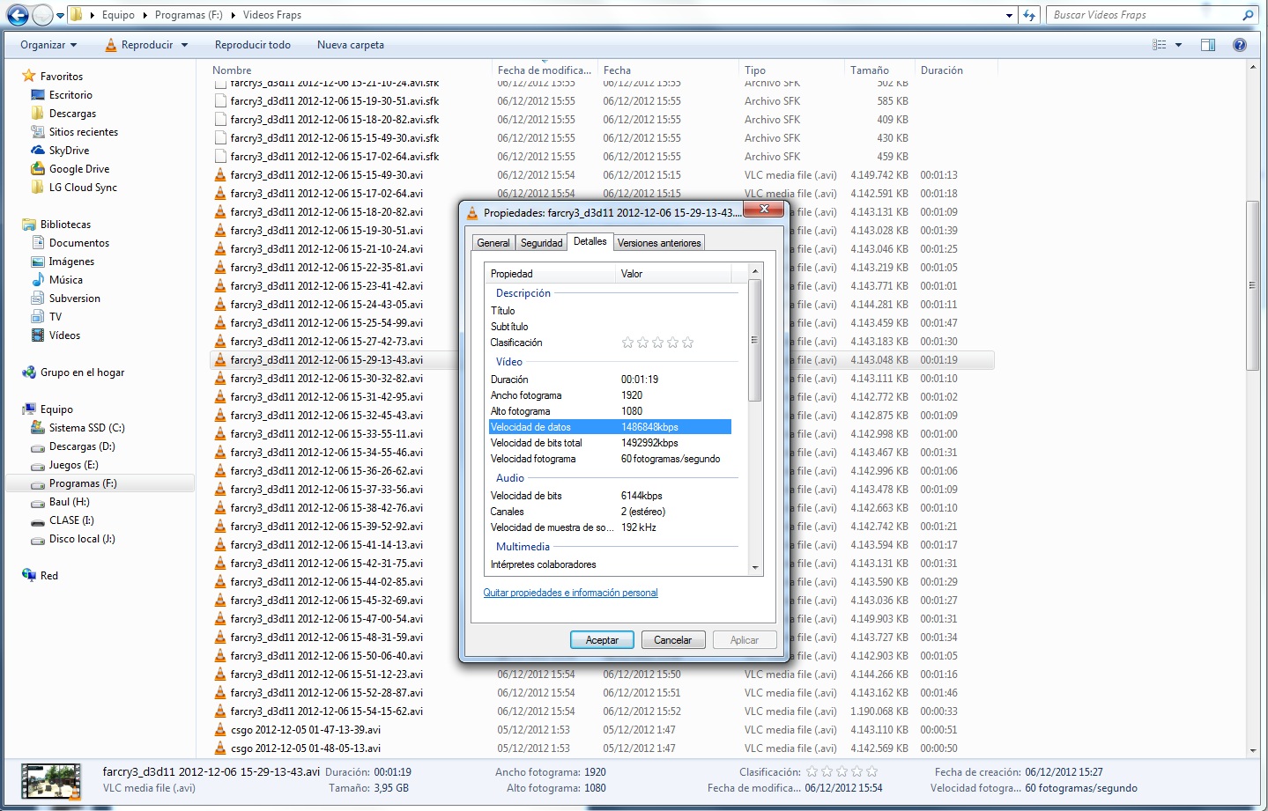Click the Buscar Videos Fraps search field

(x=1145, y=15)
